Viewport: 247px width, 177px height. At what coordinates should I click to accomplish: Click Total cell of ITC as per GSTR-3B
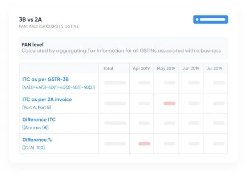(115, 83)
